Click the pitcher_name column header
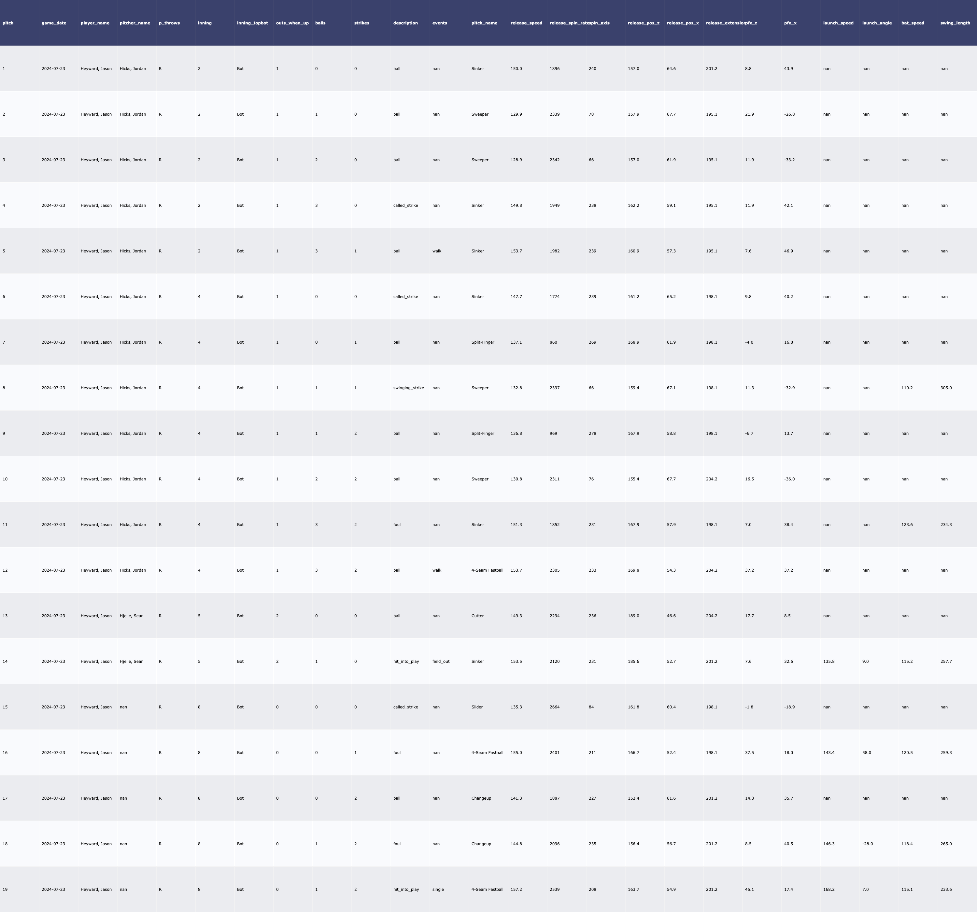 point(135,23)
